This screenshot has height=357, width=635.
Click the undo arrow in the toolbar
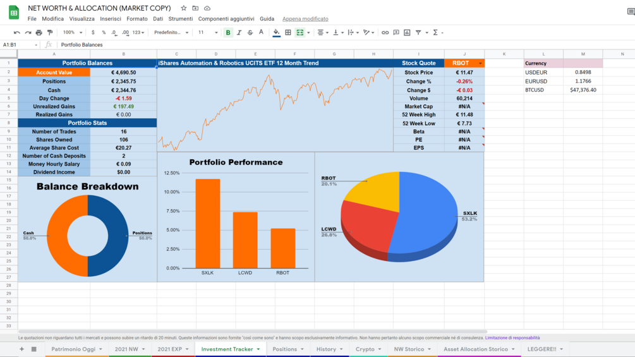point(16,32)
